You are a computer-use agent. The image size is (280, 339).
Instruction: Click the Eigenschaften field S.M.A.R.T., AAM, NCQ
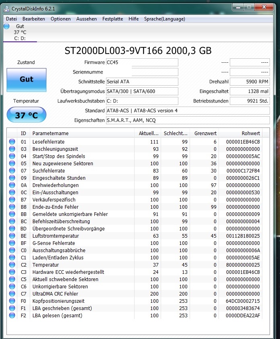pyautogui.click(x=188, y=120)
